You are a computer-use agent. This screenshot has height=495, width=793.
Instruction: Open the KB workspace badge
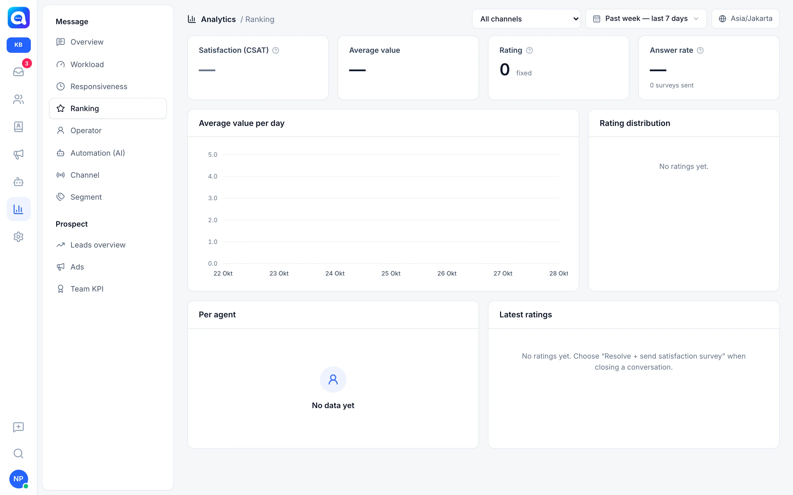[19, 45]
